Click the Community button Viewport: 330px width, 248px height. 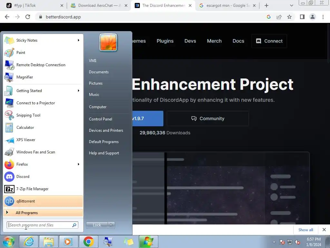pos(208,119)
